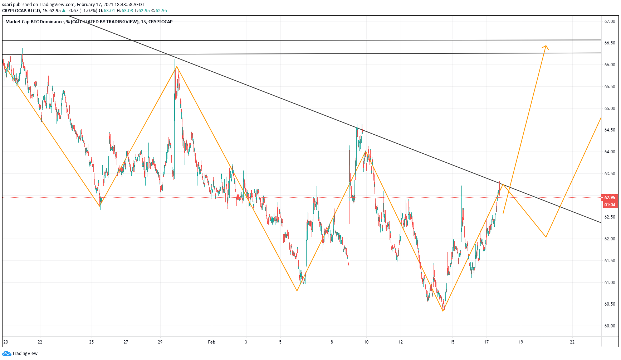Click the current price label 62.95
Image resolution: width=621 pixels, height=360 pixels.
coord(610,198)
